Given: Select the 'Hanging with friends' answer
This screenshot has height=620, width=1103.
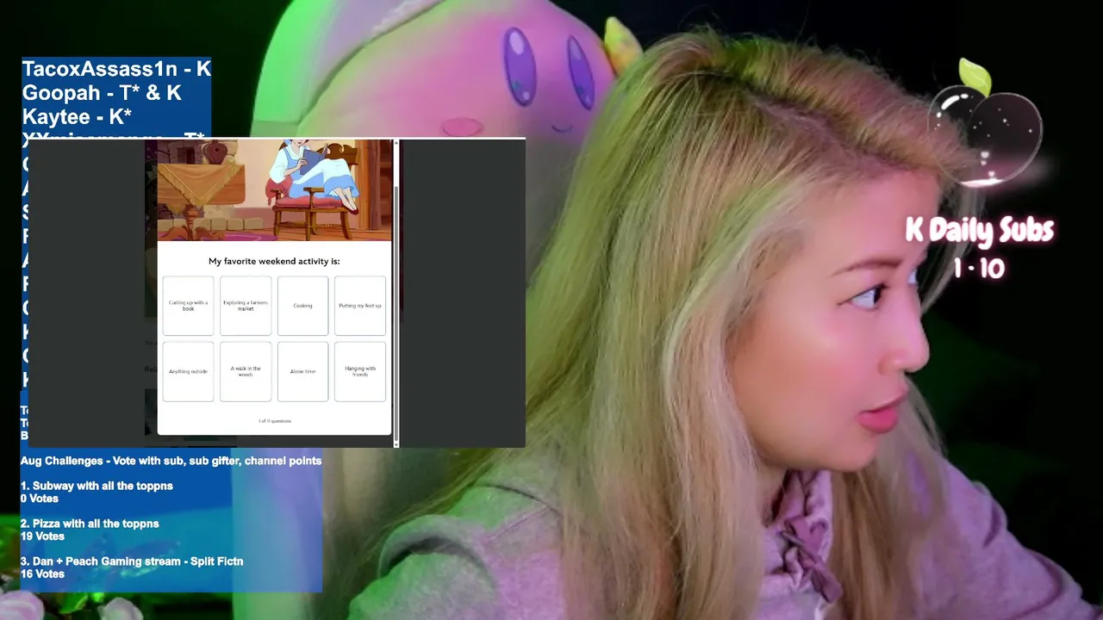Looking at the screenshot, I should tap(360, 371).
